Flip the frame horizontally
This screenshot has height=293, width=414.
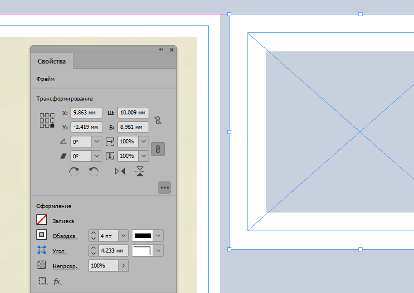tap(120, 172)
